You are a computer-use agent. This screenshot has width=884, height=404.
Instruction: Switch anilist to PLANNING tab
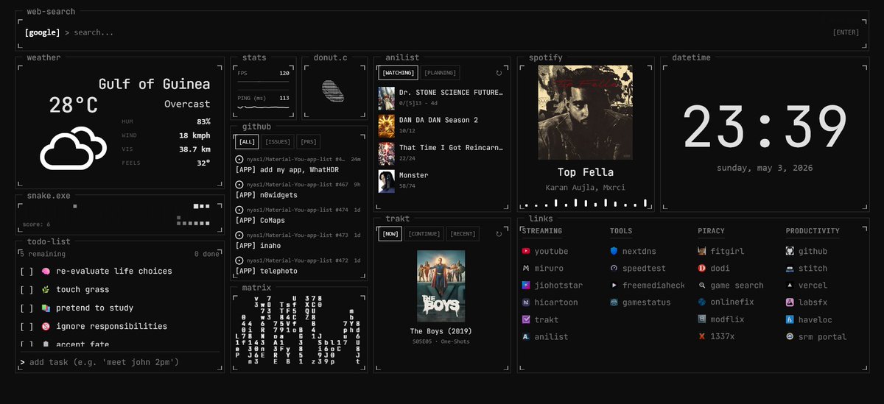[x=441, y=72]
